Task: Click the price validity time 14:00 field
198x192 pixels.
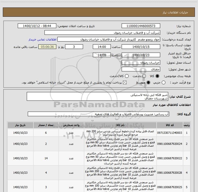Action: coord(102,55)
